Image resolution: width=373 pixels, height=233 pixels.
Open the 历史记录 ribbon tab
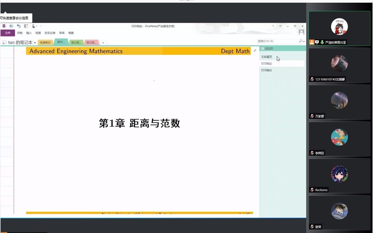click(50, 33)
